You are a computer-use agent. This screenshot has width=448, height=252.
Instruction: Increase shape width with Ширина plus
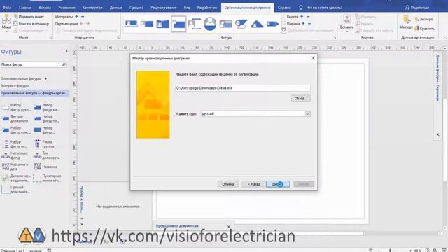303,23
